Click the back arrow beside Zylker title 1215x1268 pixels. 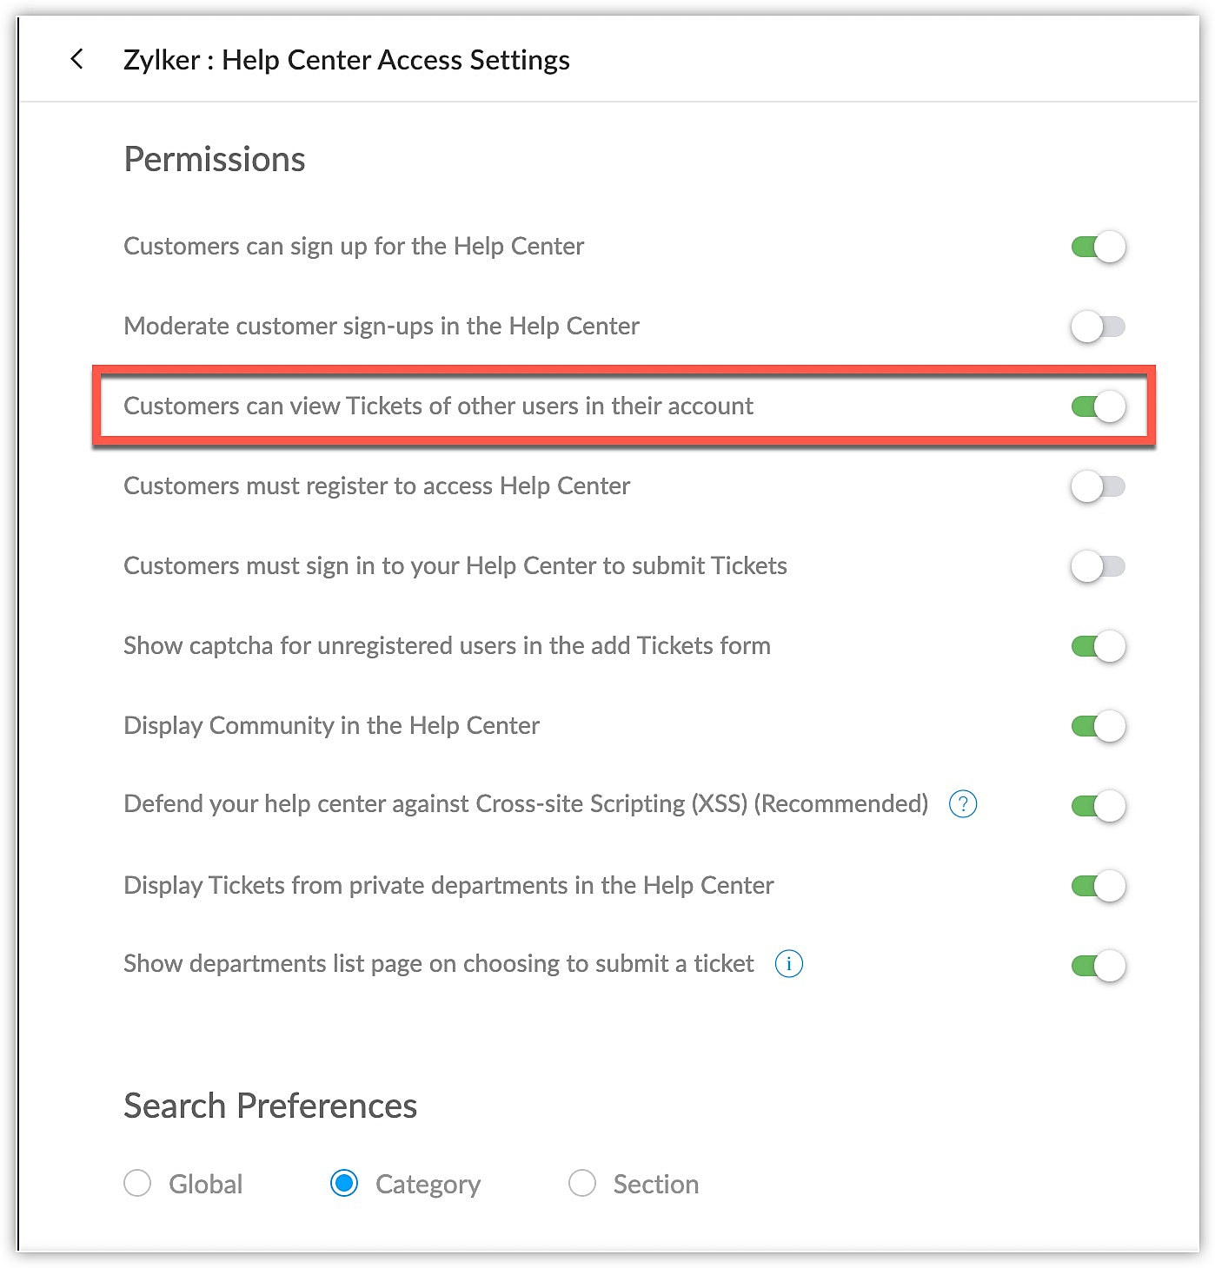pyautogui.click(x=77, y=59)
